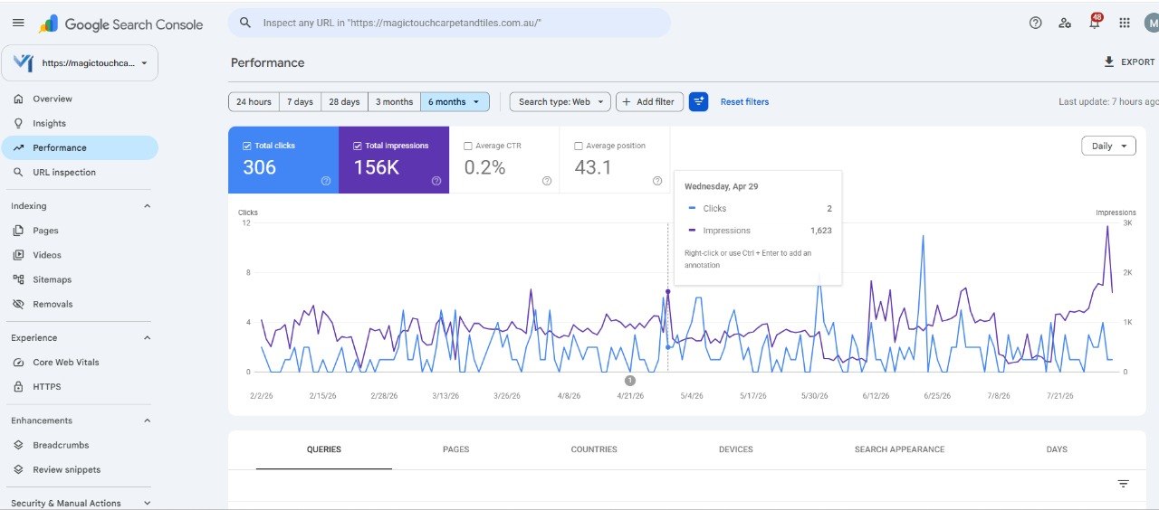The width and height of the screenshot is (1159, 510).
Task: Click the users and permissions icon
Action: click(1065, 24)
